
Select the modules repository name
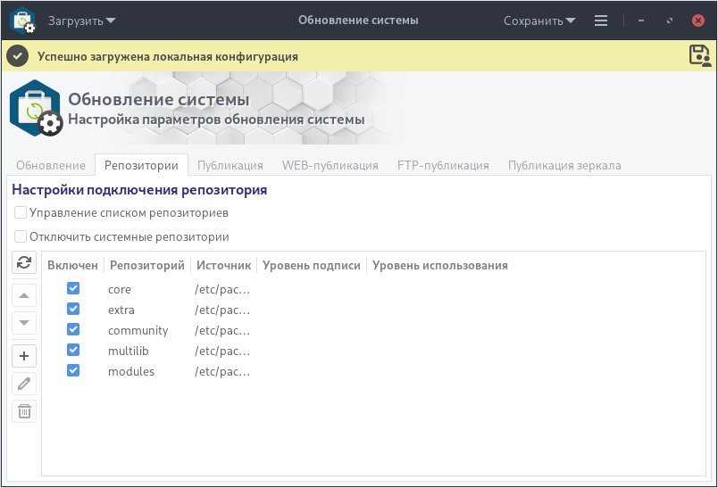131,371
